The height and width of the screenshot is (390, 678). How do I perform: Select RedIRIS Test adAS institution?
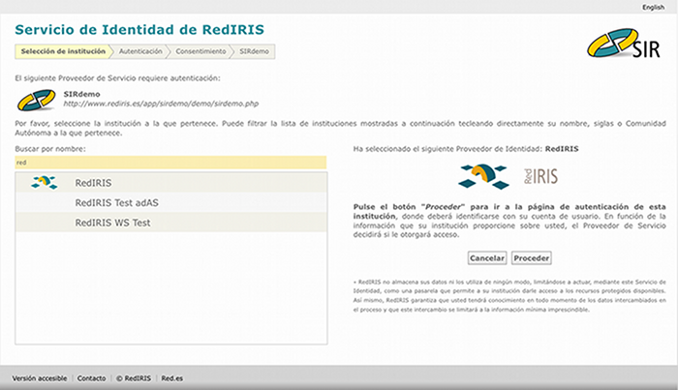tap(171, 202)
